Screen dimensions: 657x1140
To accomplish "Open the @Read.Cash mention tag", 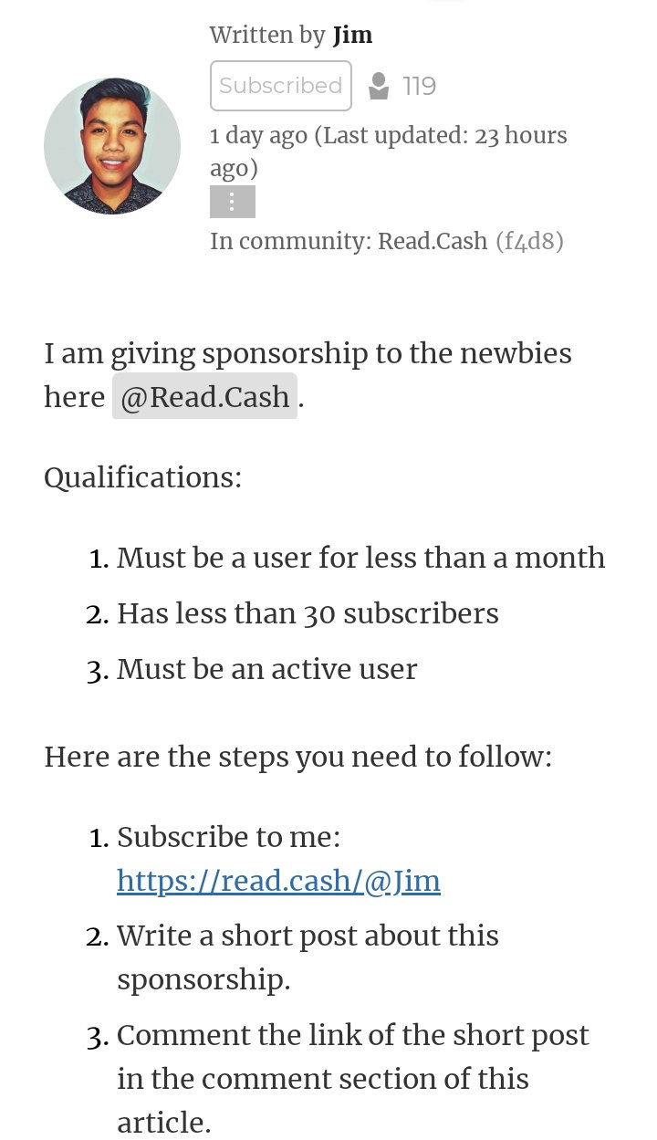I will click(204, 396).
